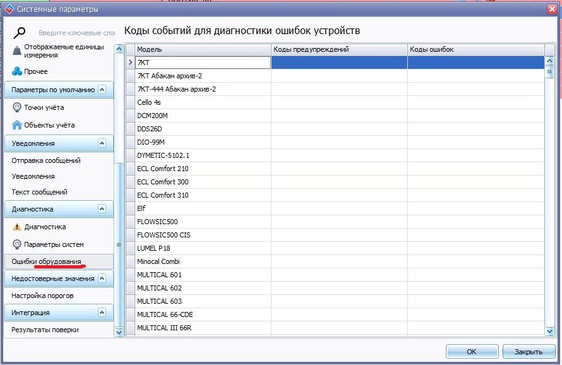Select the Cello 4s row
This screenshot has width=562, height=365.
coord(335,102)
